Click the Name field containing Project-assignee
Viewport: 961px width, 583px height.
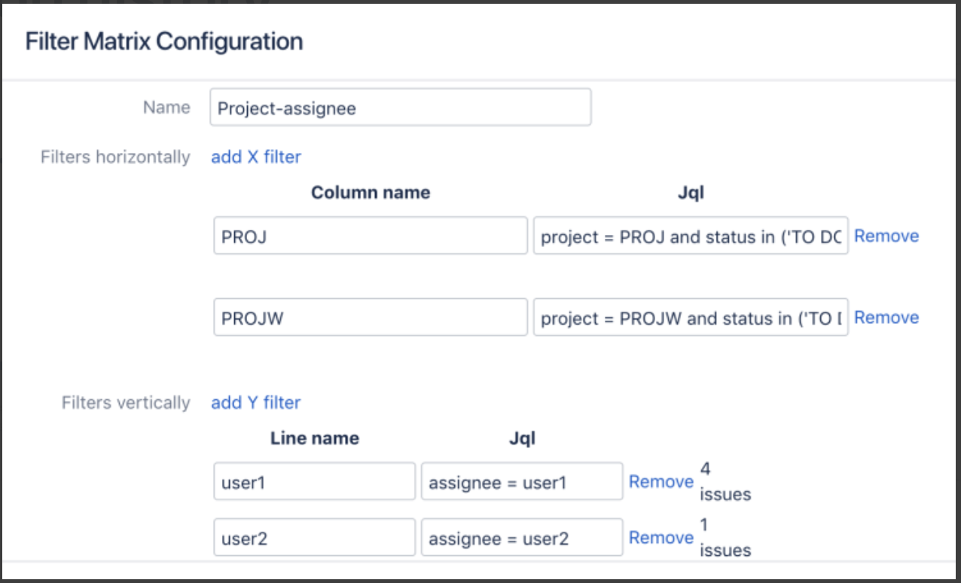click(400, 108)
